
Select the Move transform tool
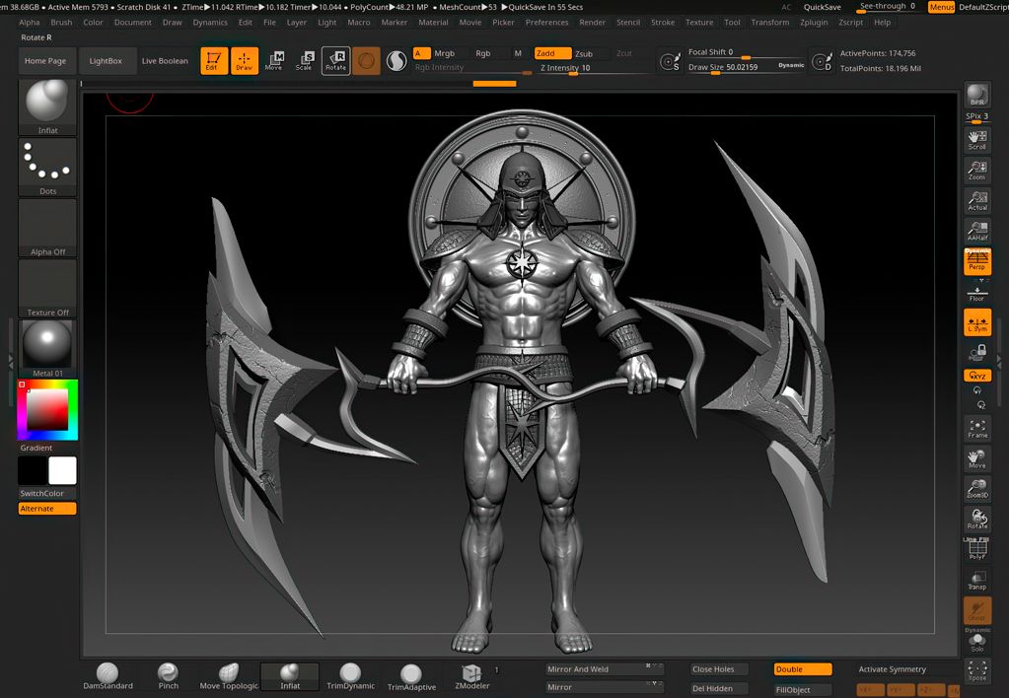tap(275, 61)
